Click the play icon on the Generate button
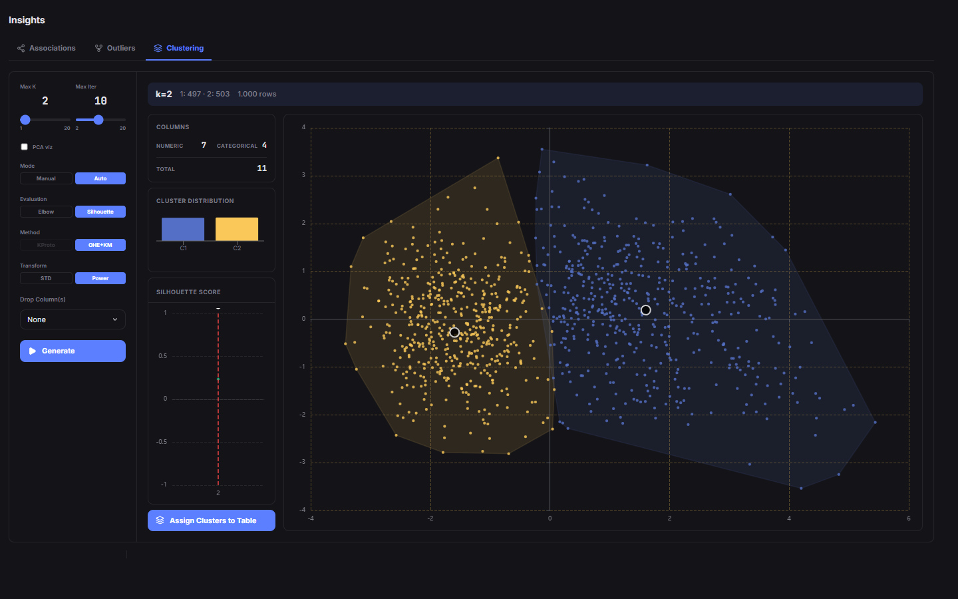958x599 pixels. 33,351
